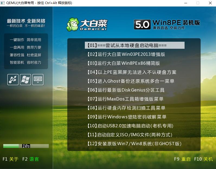Maximize the QEMU window

pyautogui.click(x=198, y=3)
